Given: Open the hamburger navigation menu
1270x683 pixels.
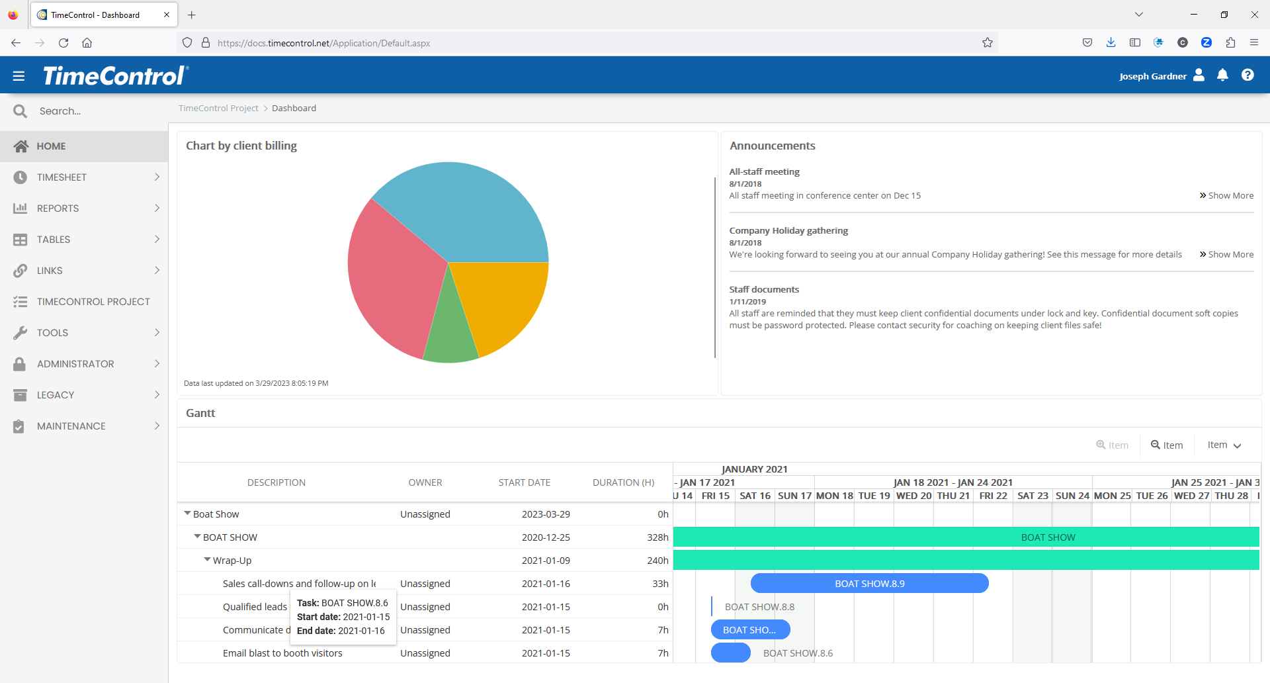Looking at the screenshot, I should click(19, 76).
